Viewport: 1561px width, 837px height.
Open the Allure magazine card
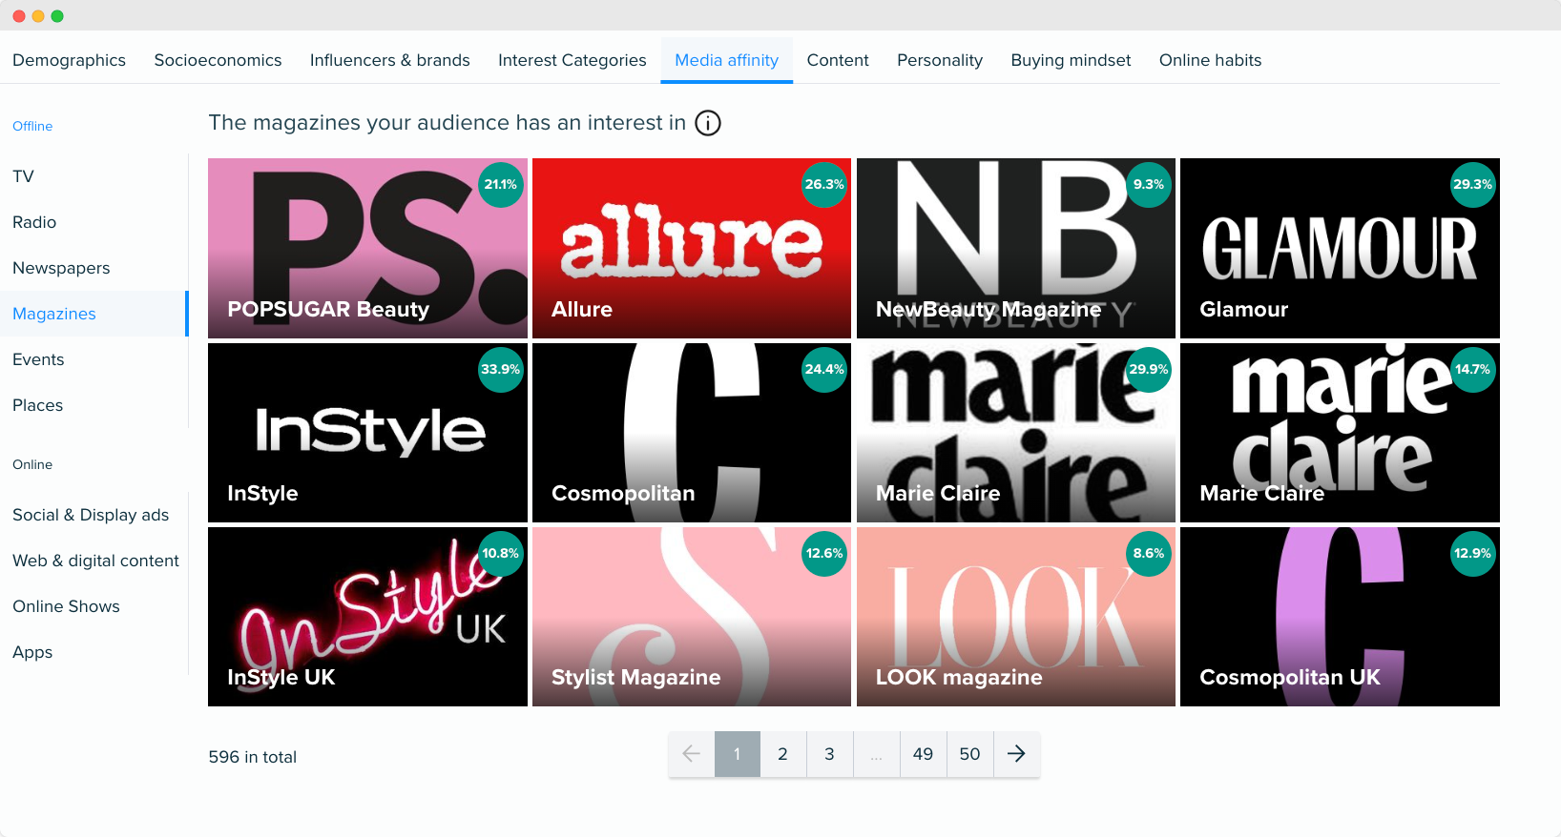[x=692, y=248]
